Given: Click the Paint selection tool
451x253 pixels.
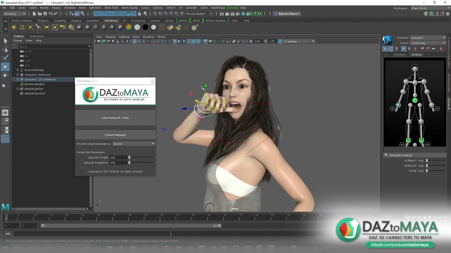Looking at the screenshot, I should tap(5, 58).
